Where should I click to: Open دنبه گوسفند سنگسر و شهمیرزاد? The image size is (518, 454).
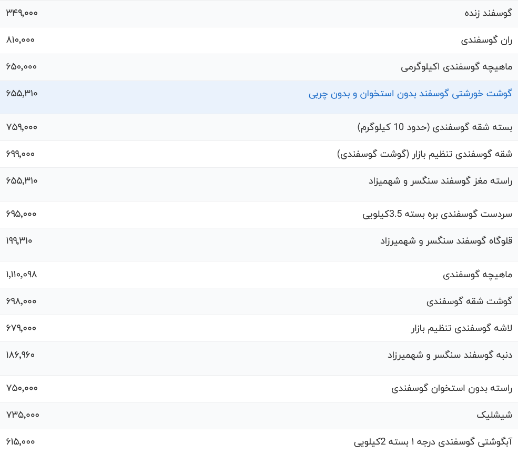(450, 355)
